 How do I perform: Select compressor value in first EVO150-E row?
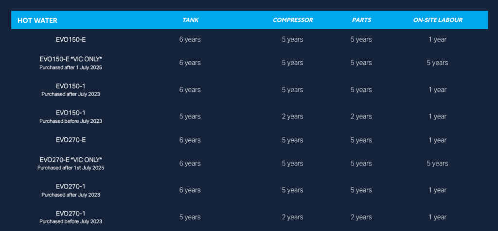coord(292,39)
